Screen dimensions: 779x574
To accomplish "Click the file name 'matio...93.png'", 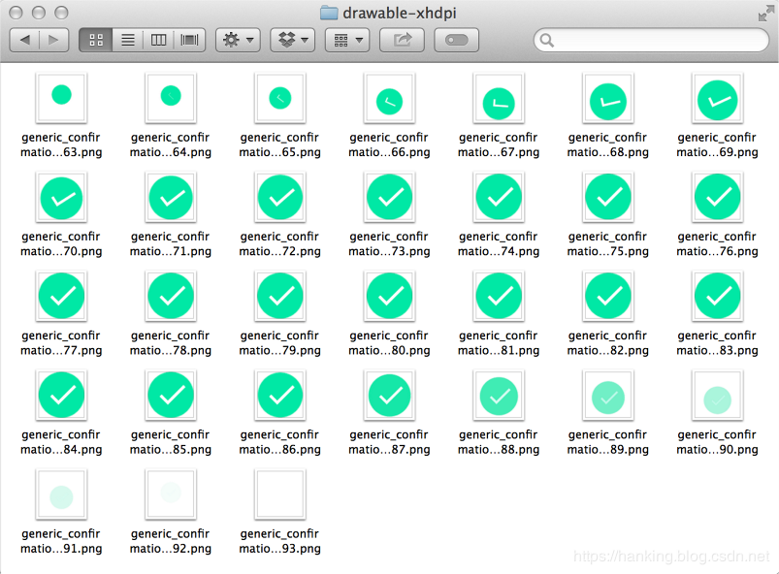I will click(x=279, y=549).
